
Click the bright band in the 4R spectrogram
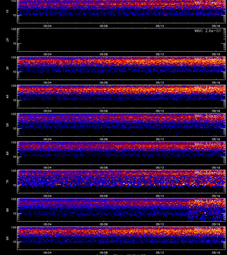tap(121, 90)
